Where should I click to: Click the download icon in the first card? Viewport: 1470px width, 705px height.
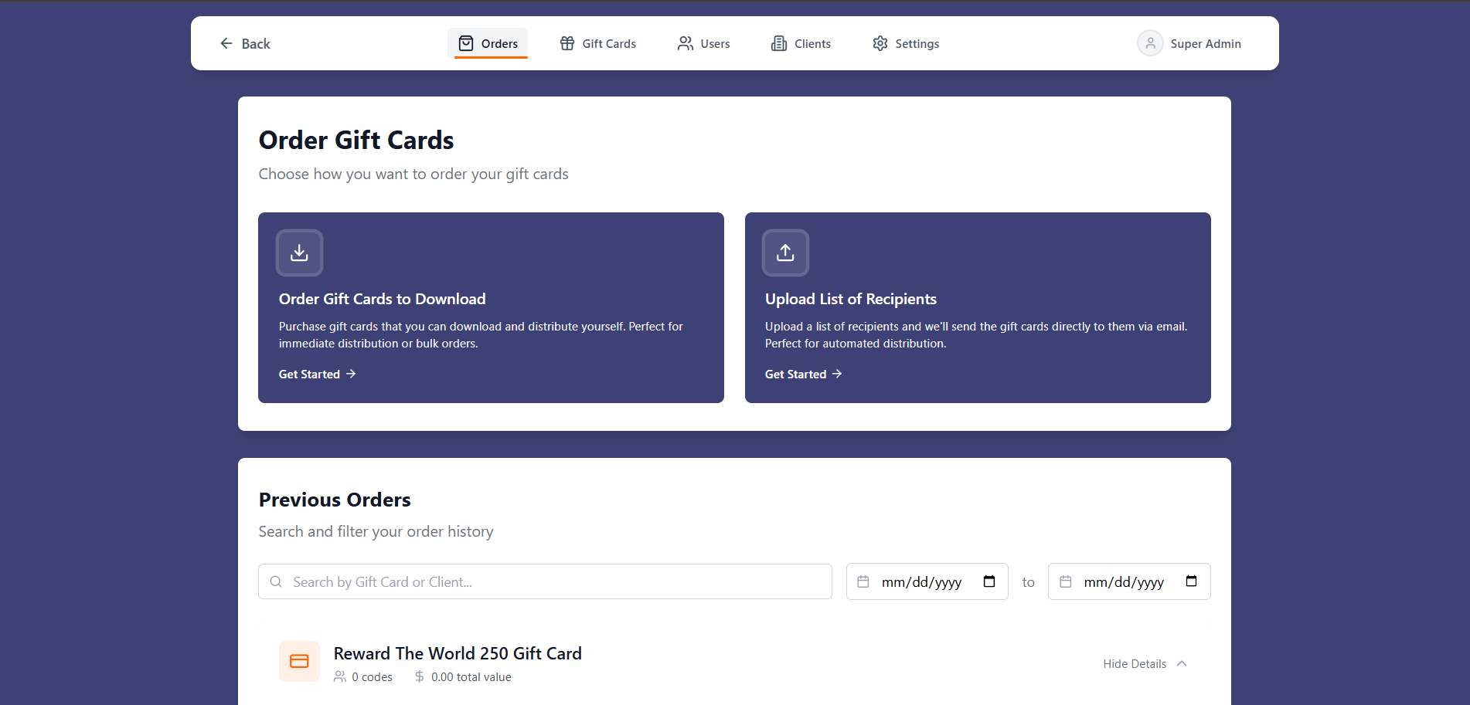pos(299,253)
